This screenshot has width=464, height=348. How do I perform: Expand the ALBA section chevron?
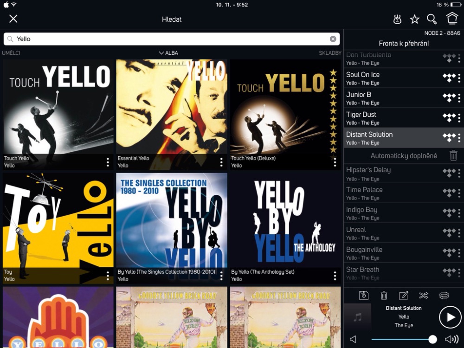[161, 53]
